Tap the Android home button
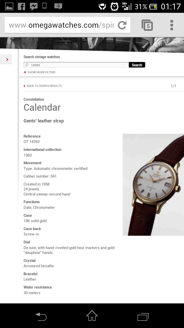Screen dimensions: 184x328 (x=92, y=316)
